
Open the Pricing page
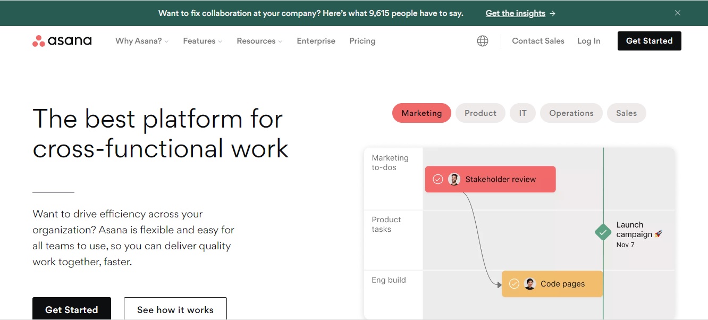click(x=363, y=41)
